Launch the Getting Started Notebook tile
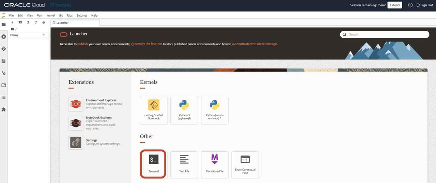436x183 pixels. (154, 111)
